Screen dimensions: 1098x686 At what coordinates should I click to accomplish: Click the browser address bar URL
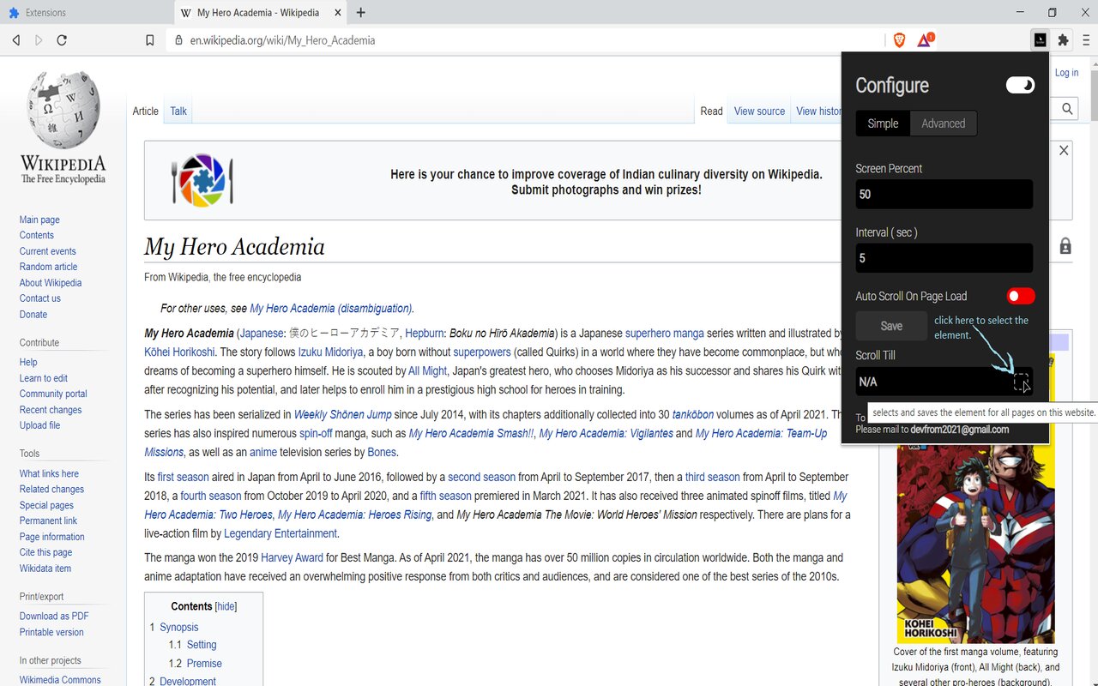click(282, 40)
